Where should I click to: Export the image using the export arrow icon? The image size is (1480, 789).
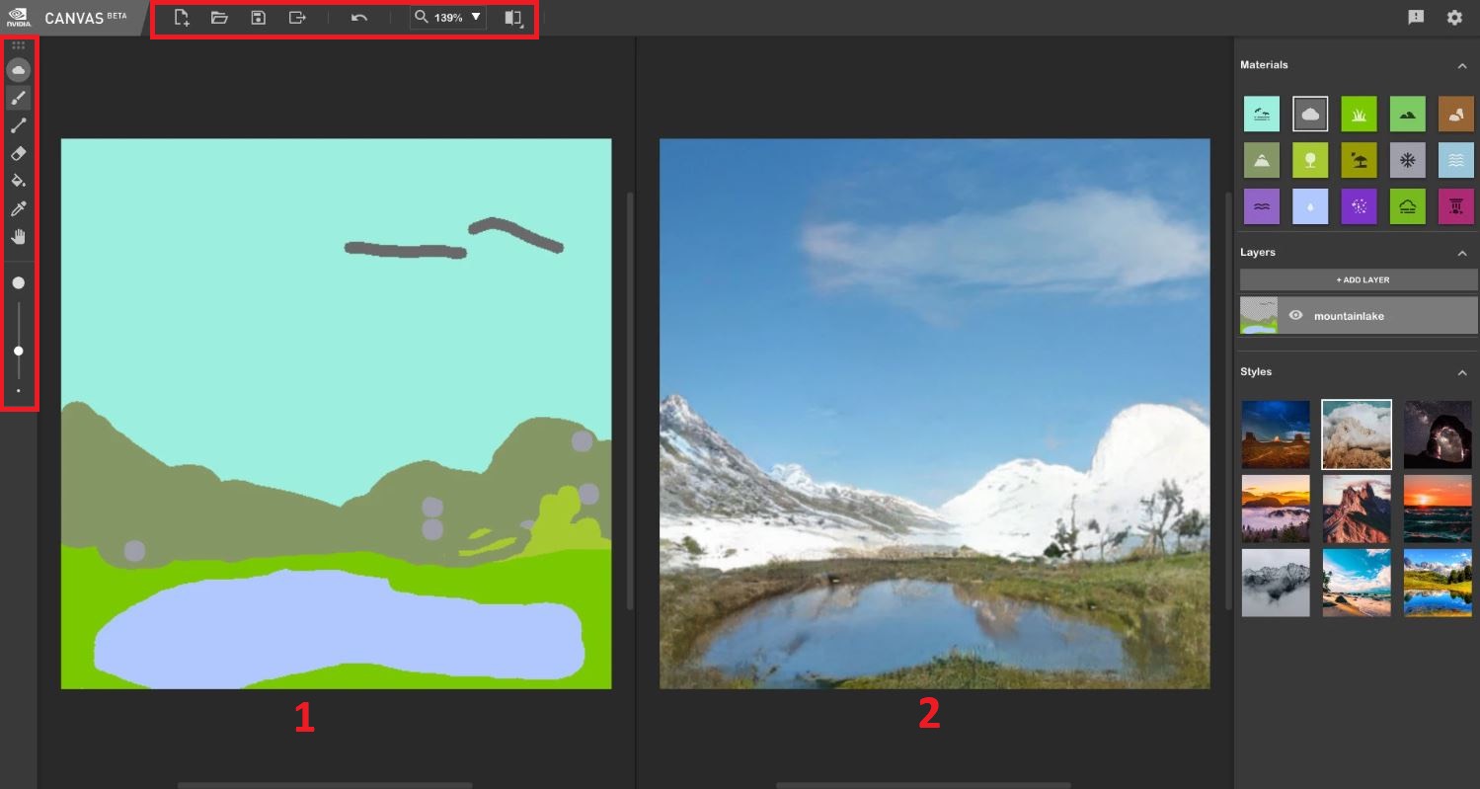[x=297, y=18]
